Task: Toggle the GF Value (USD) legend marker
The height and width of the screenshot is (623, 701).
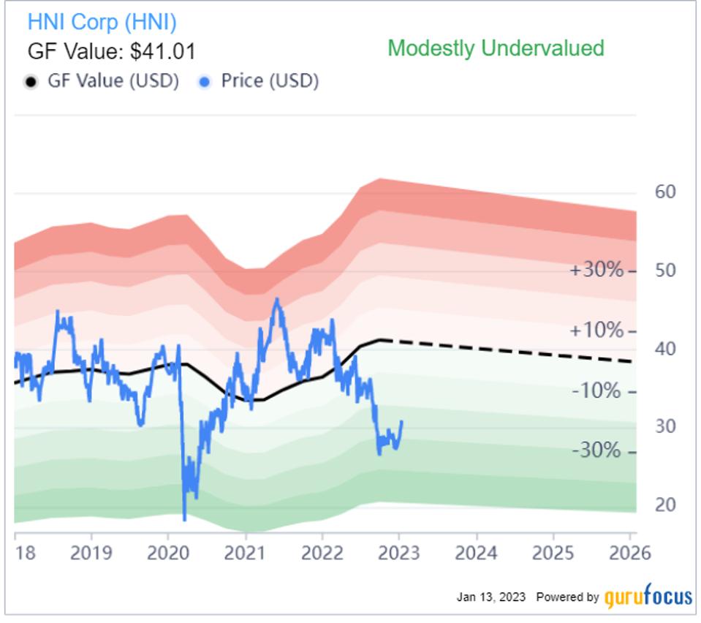Action: [102, 81]
